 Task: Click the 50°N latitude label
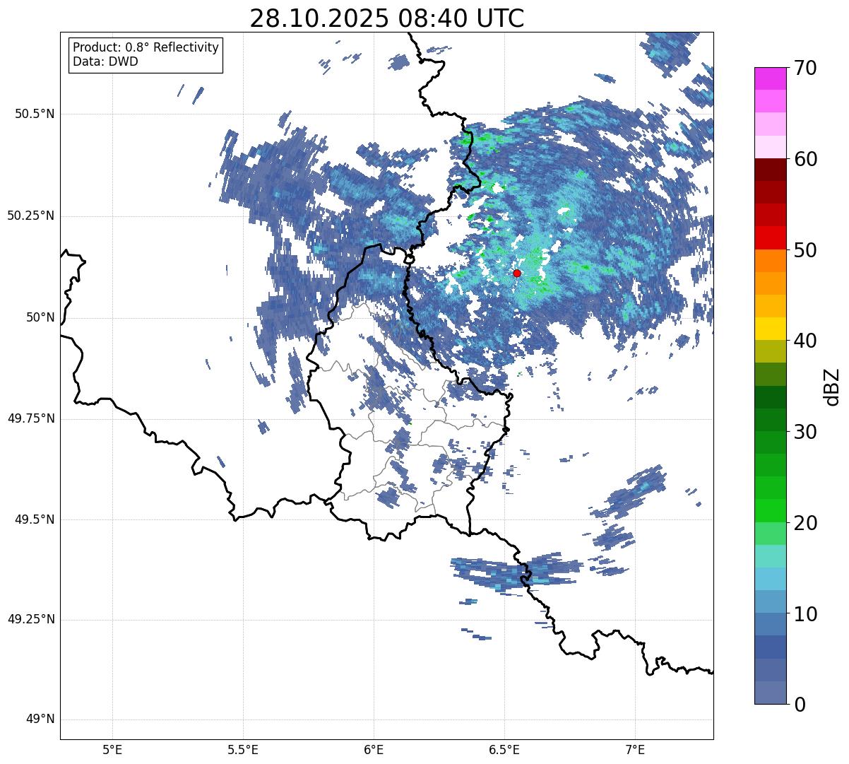pos(40,317)
